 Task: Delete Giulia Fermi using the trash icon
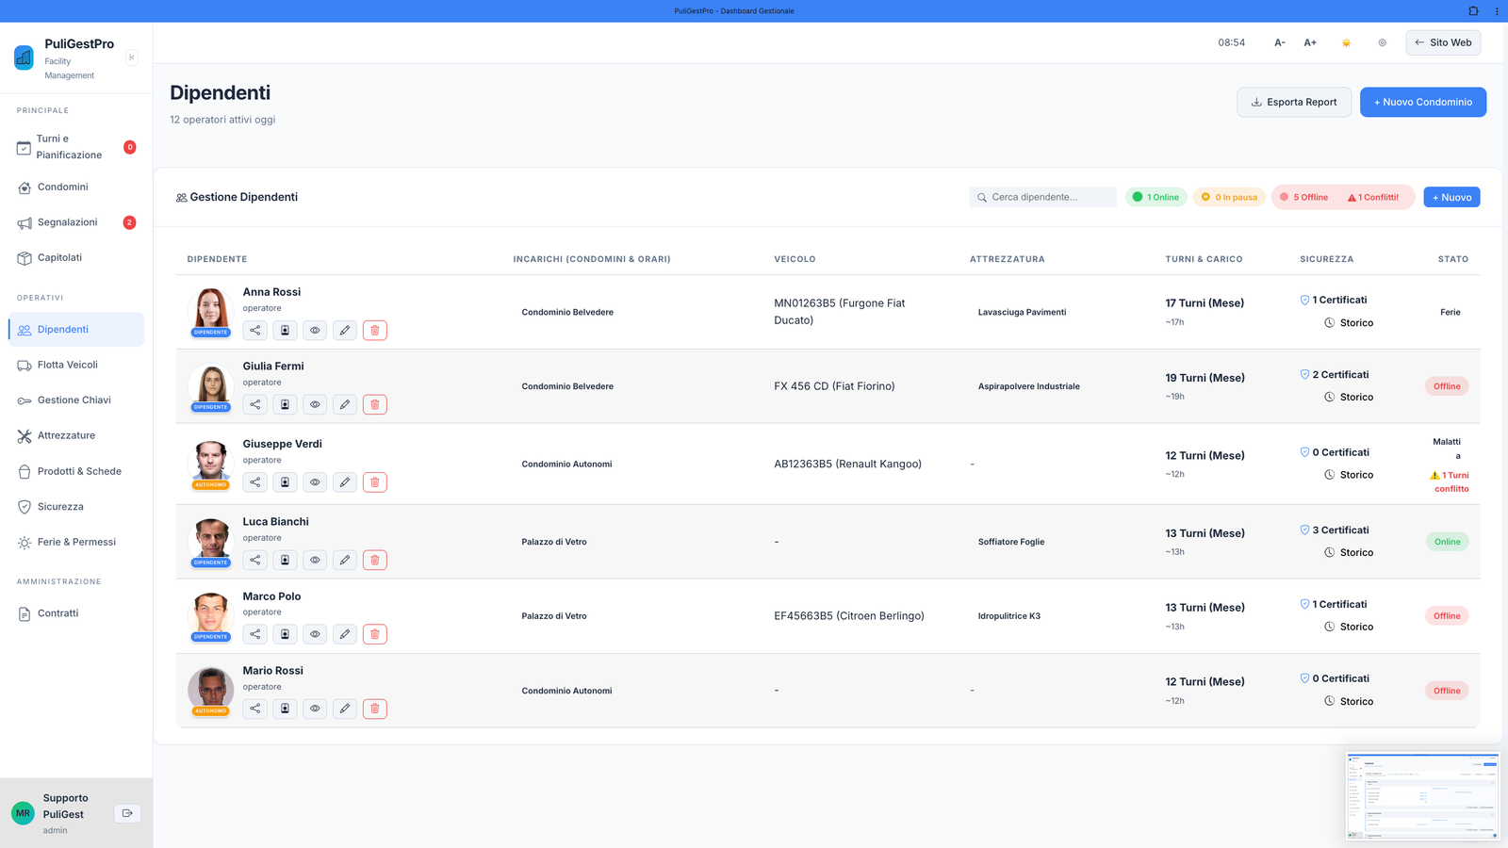coord(375,405)
